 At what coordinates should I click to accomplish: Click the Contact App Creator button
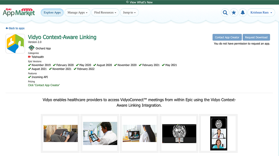click(x=227, y=38)
